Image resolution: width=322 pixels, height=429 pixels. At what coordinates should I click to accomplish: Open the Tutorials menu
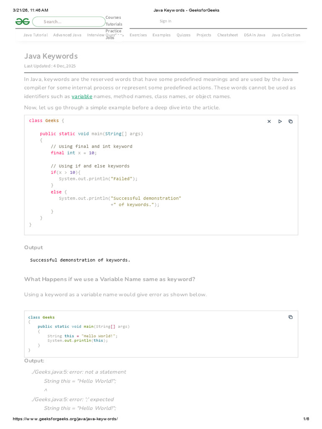pyautogui.click(x=114, y=24)
